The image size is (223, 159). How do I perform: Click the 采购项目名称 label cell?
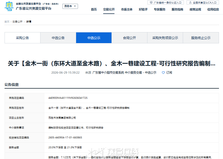pos(24,108)
